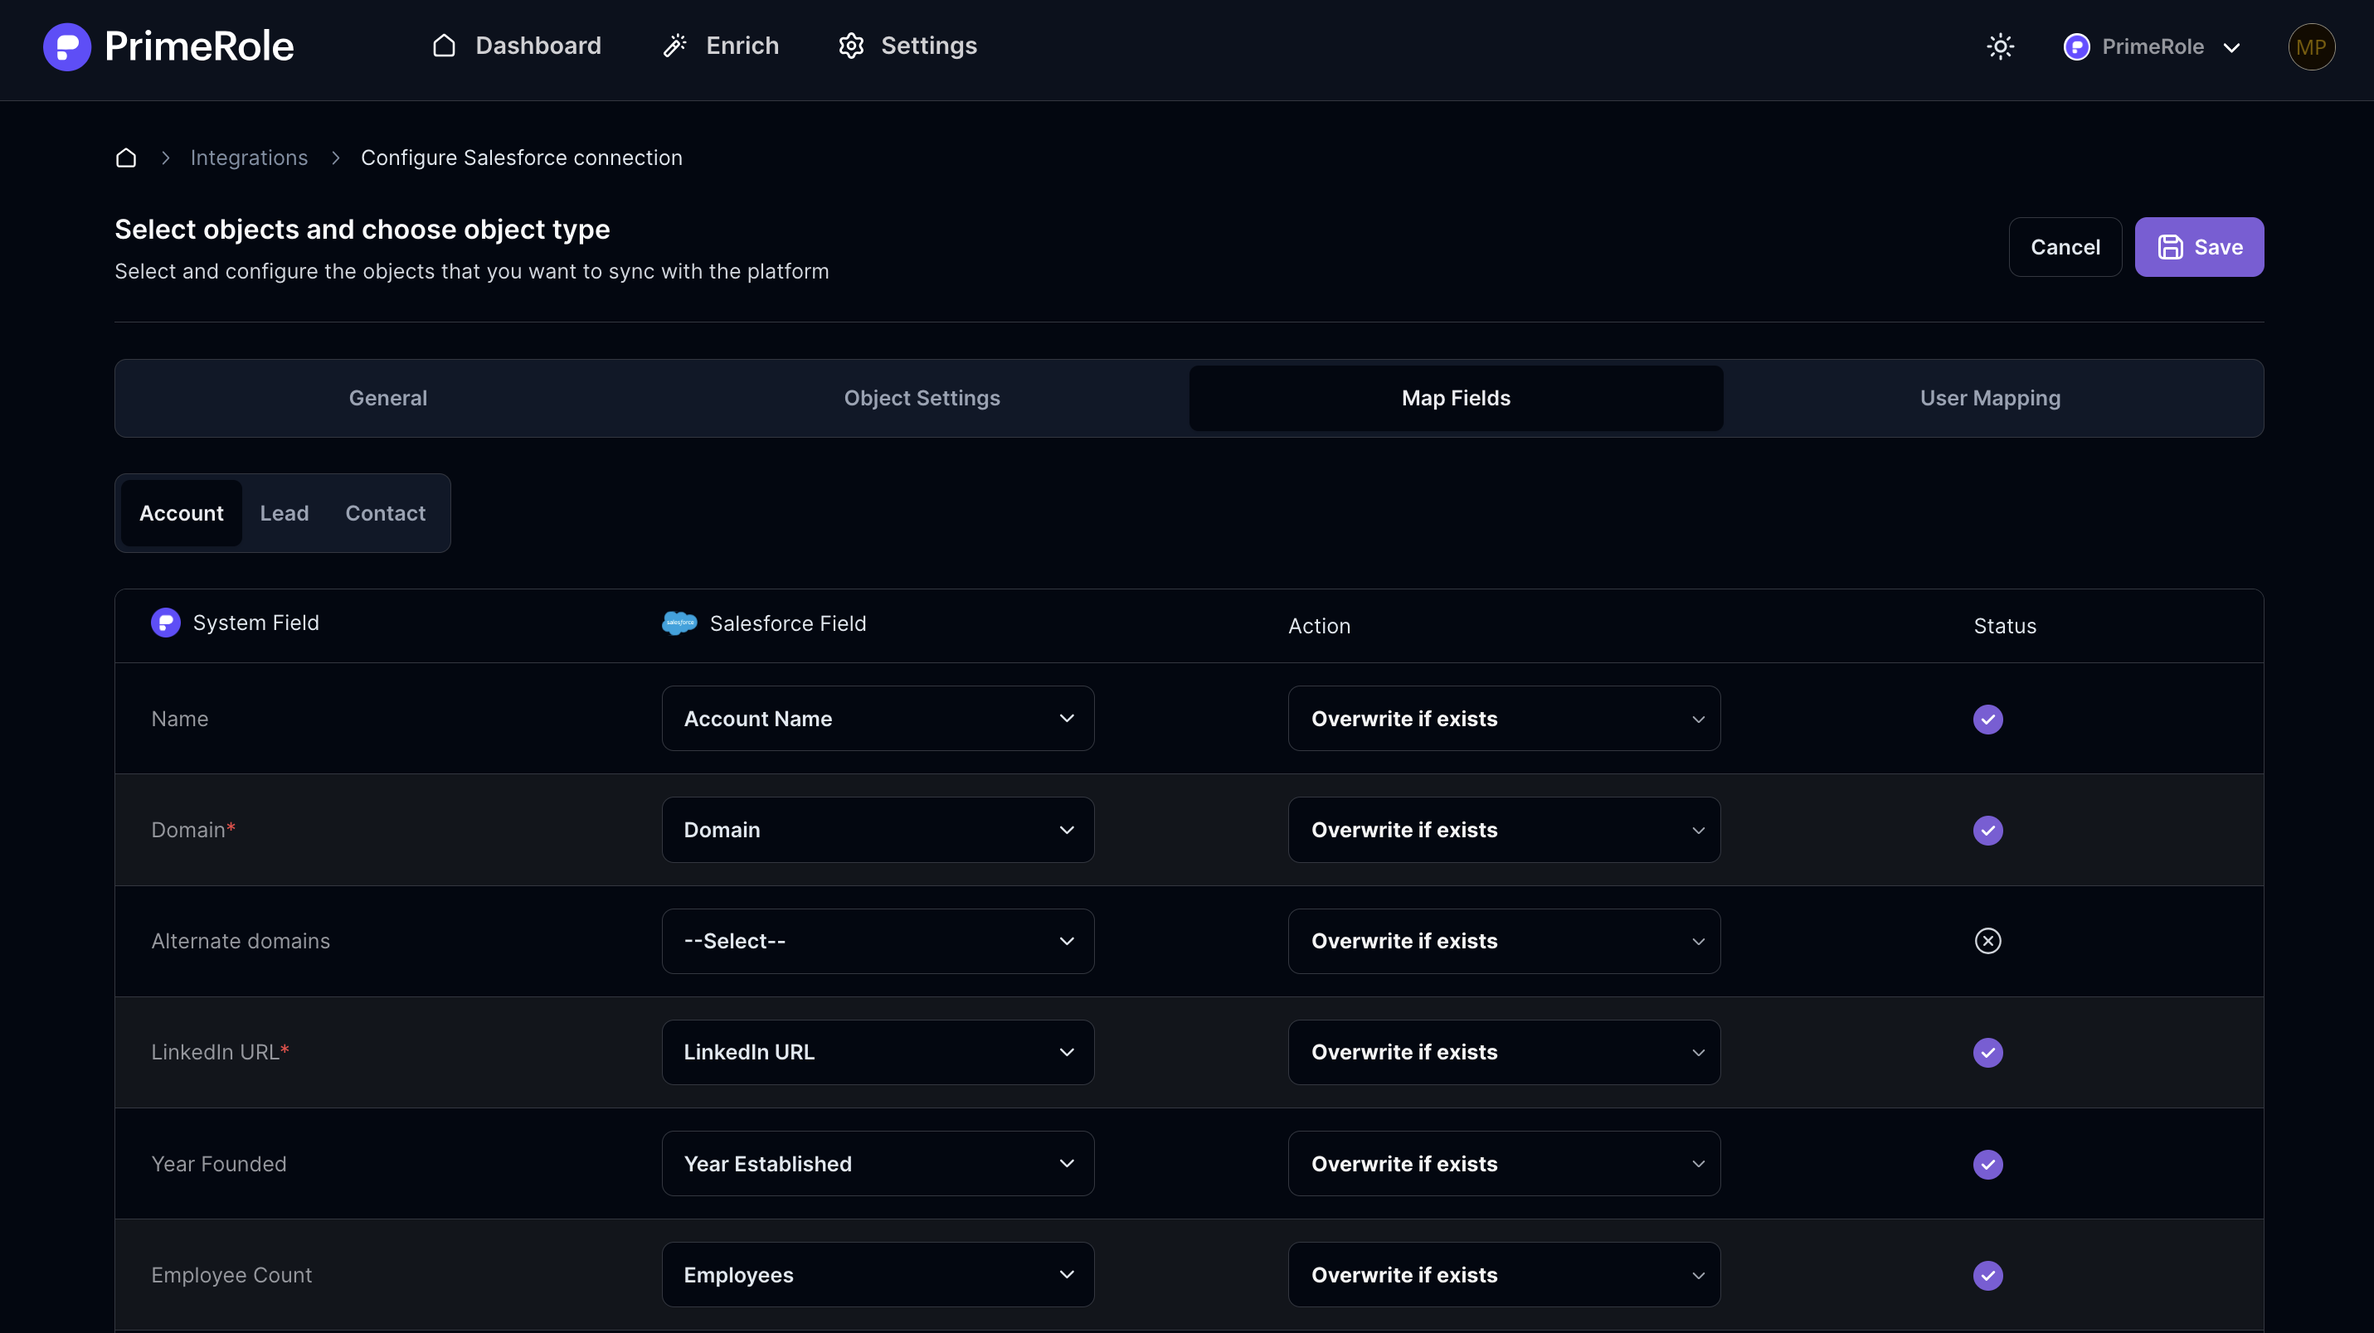The image size is (2374, 1333).
Task: Click the Alternate domains unmapped status icon
Action: pyautogui.click(x=1987, y=941)
